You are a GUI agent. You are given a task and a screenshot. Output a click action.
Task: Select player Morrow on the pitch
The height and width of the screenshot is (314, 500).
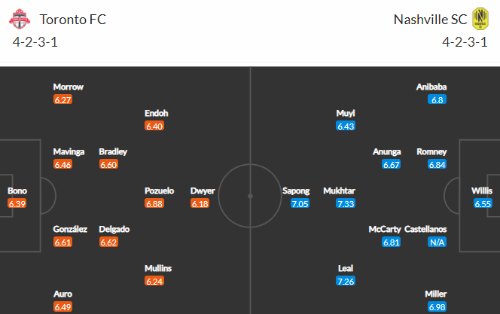click(69, 87)
